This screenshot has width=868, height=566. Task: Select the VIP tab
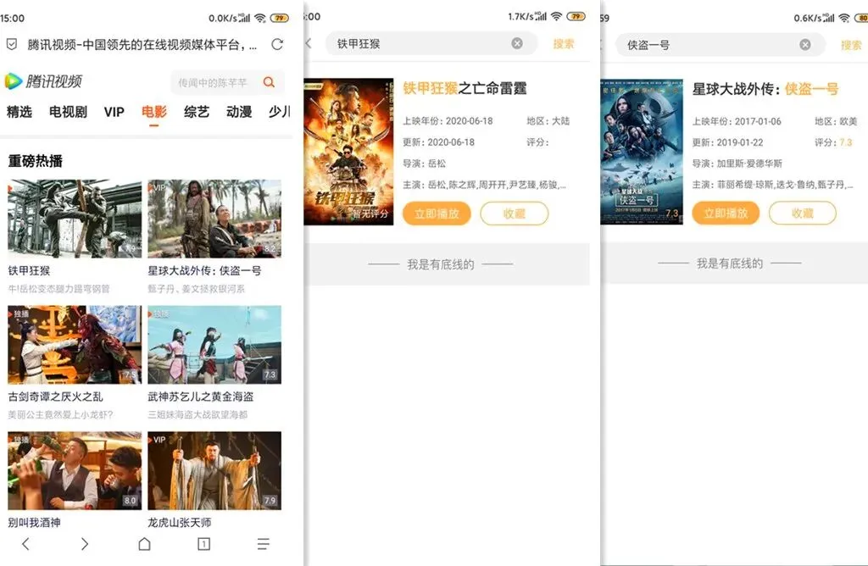point(114,112)
